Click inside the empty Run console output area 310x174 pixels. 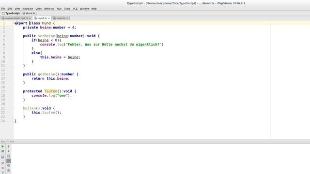[x=160, y=159]
